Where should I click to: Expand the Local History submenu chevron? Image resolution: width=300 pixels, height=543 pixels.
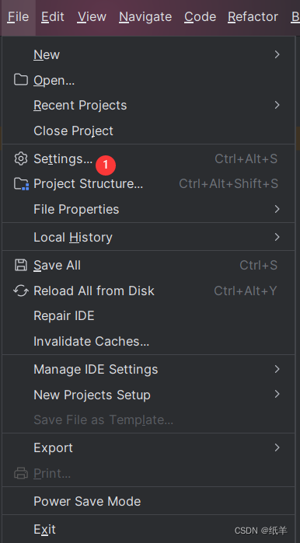click(x=277, y=237)
